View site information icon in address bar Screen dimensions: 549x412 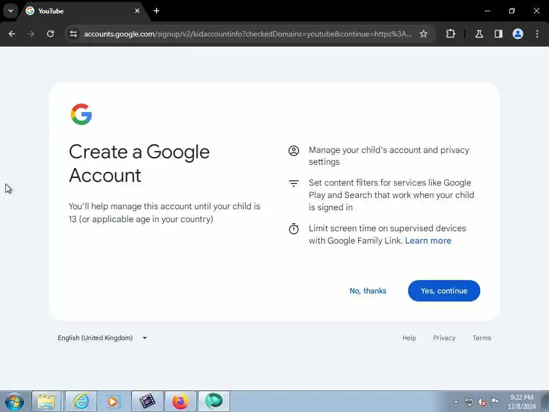73,34
